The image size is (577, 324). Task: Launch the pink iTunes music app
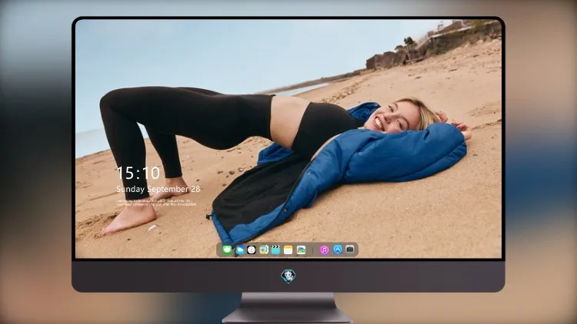(324, 250)
